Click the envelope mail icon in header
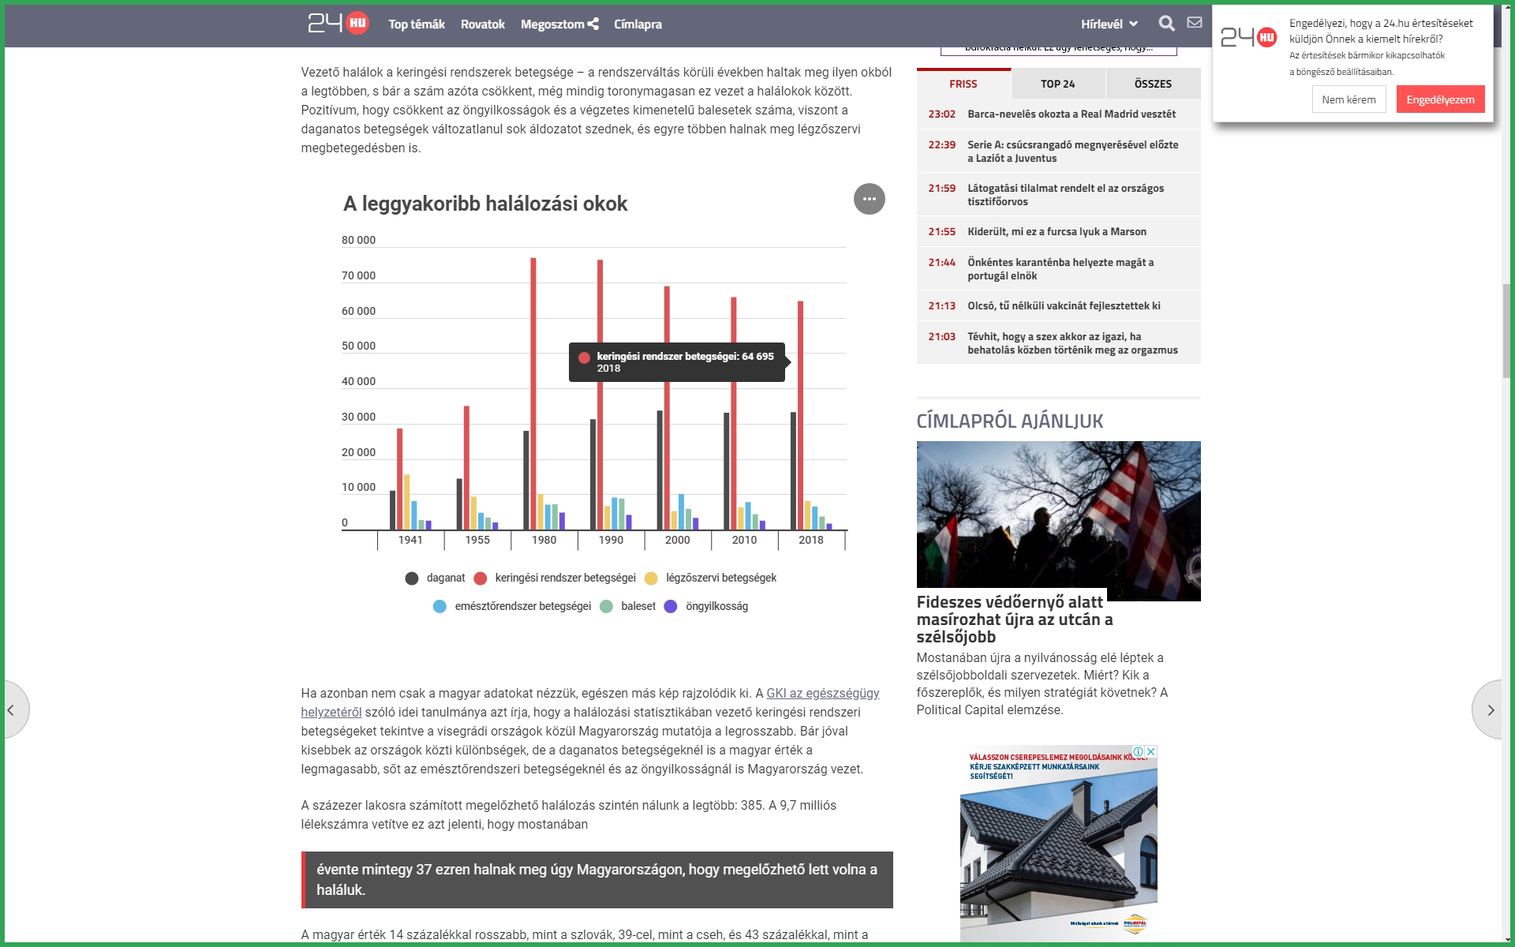This screenshot has width=1515, height=947. (1195, 23)
